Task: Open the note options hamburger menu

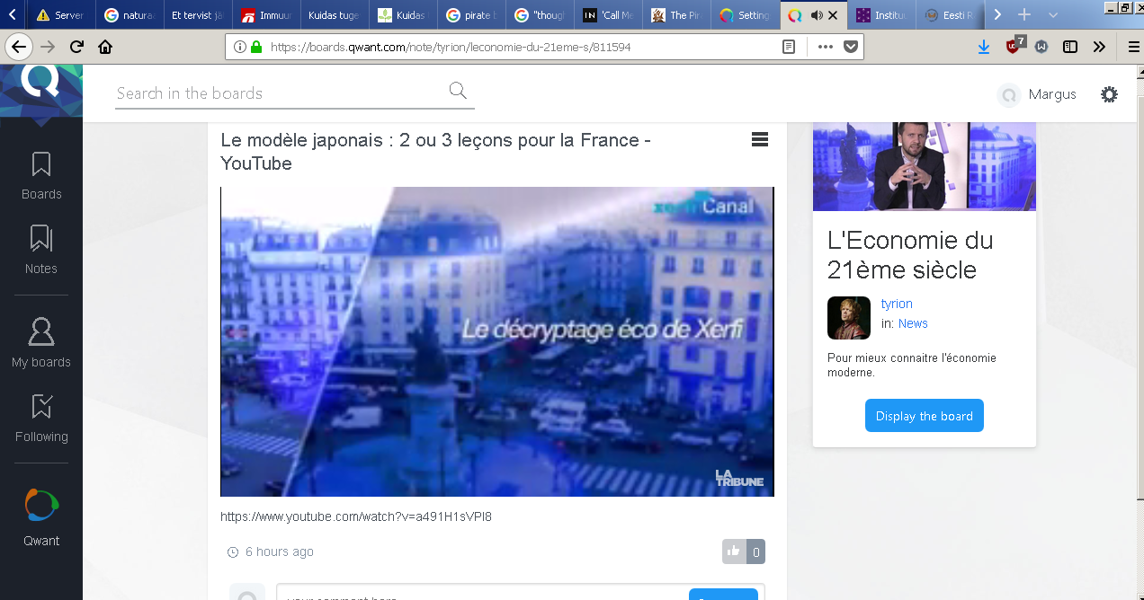Action: click(759, 139)
